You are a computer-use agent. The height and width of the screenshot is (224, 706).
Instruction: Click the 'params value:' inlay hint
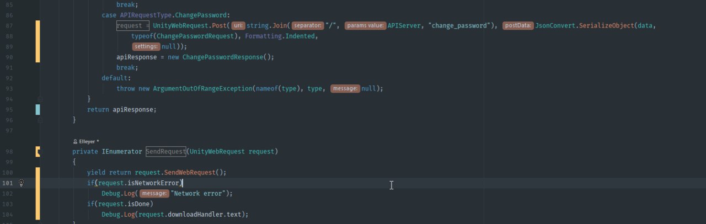point(365,25)
